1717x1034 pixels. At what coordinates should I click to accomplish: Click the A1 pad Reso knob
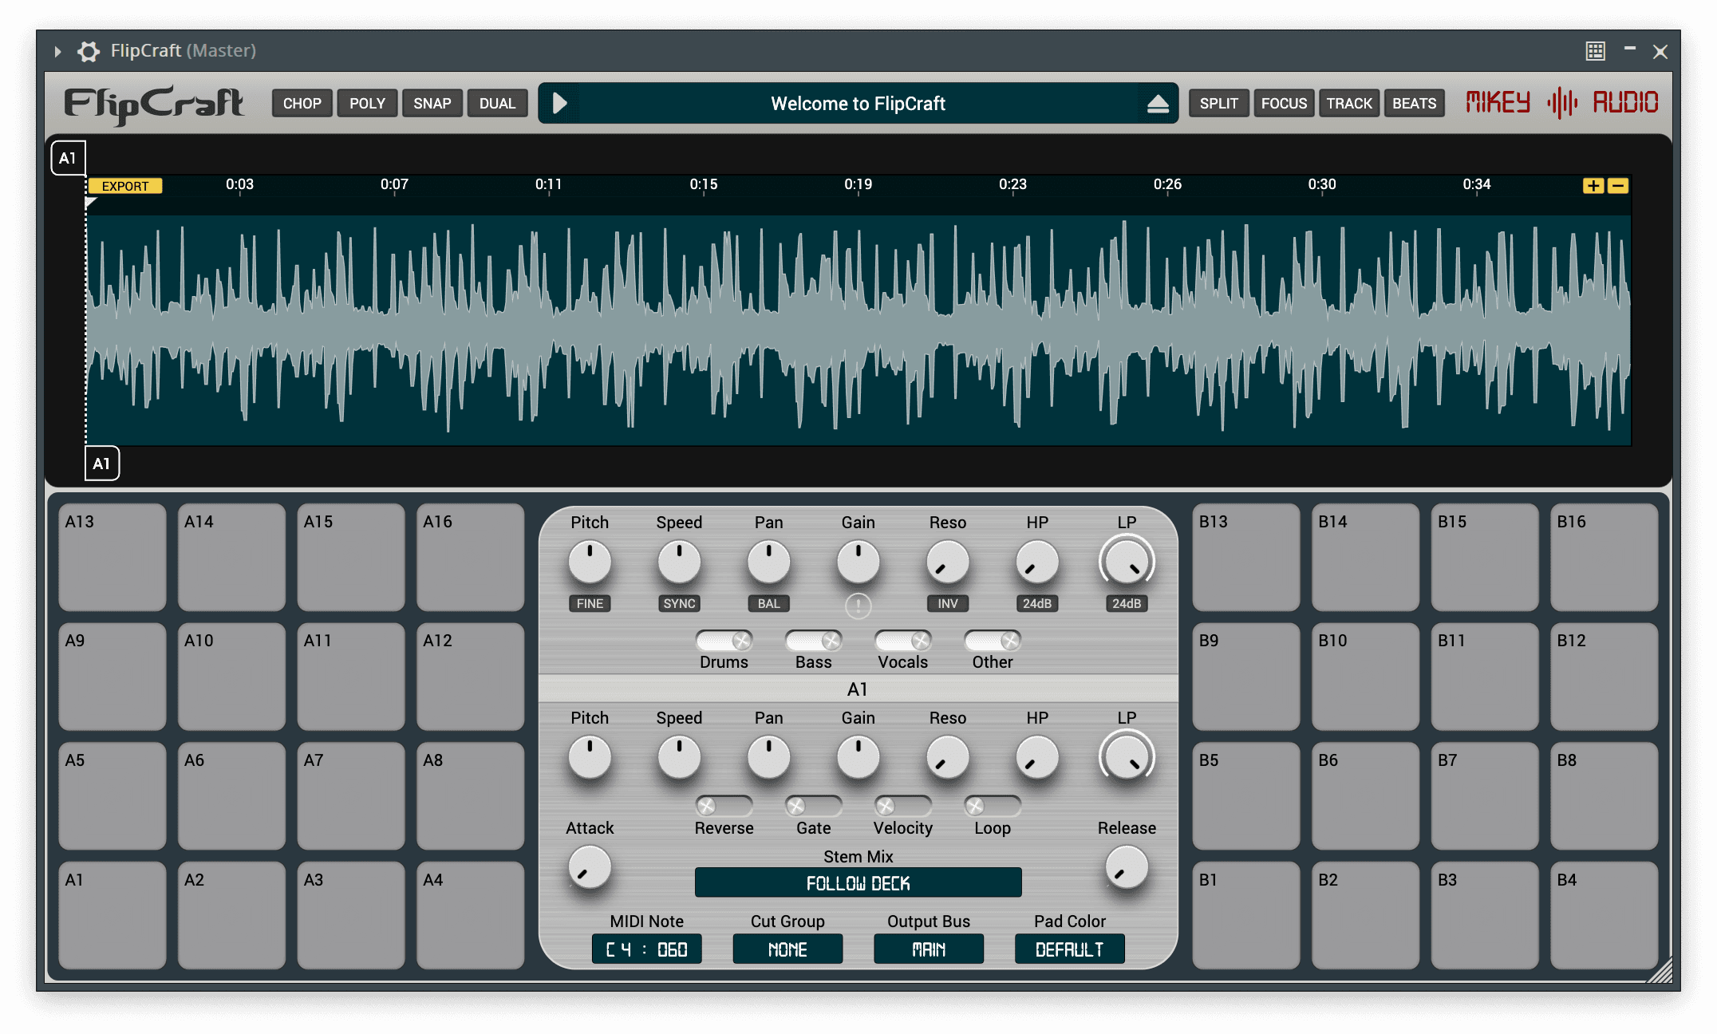pyautogui.click(x=948, y=758)
